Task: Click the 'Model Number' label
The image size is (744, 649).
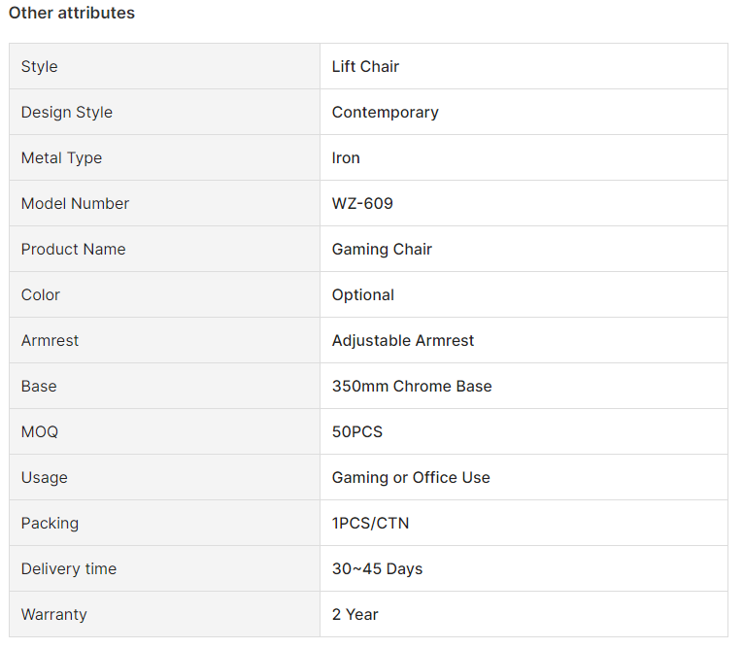Action: click(75, 203)
